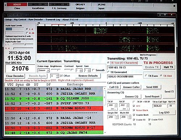Open the Rig Control menu
181x140 pixels.
20,20
